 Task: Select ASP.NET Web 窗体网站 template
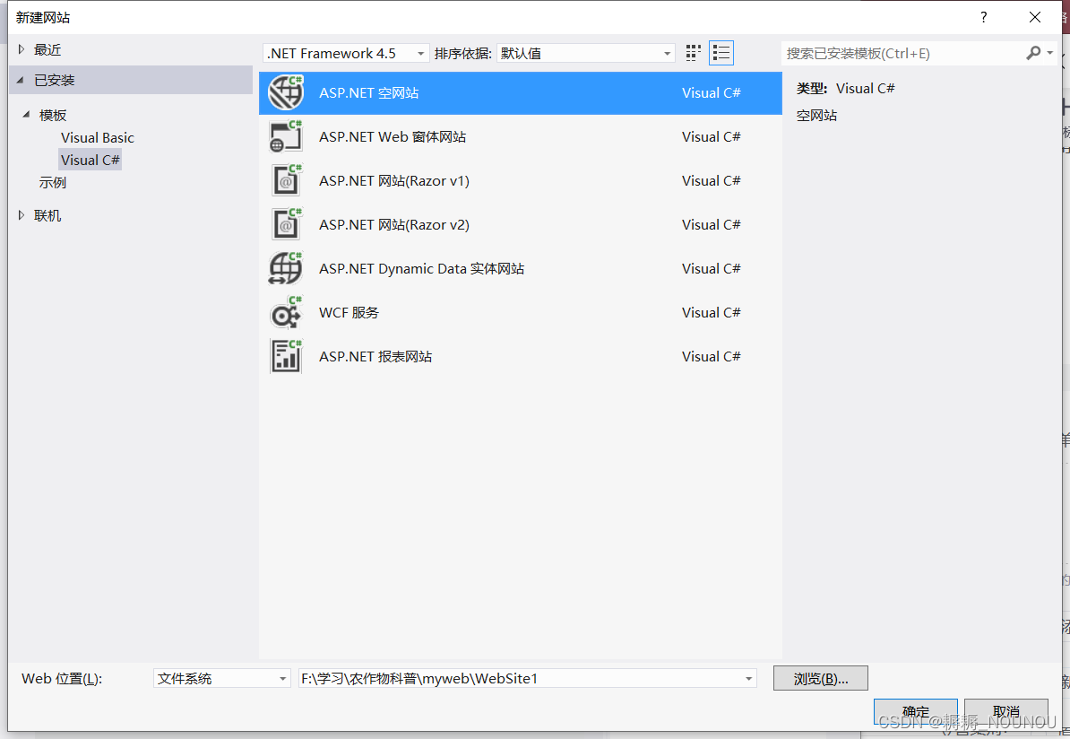[x=521, y=136]
